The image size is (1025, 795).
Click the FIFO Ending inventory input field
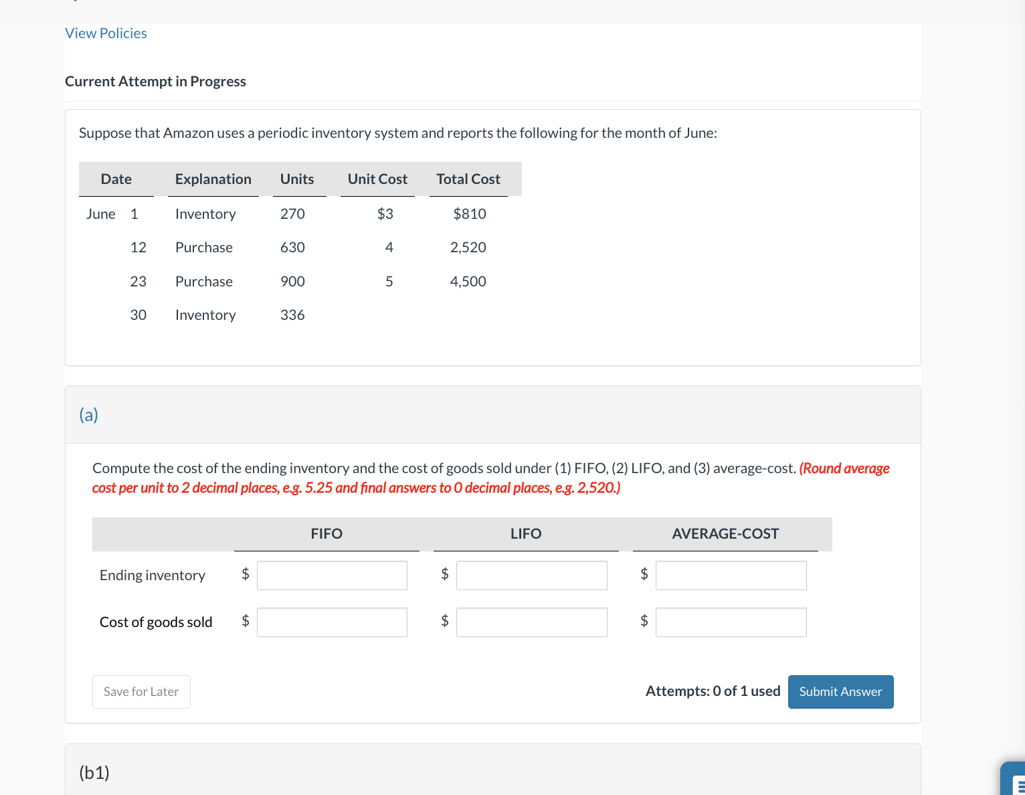[x=331, y=575]
